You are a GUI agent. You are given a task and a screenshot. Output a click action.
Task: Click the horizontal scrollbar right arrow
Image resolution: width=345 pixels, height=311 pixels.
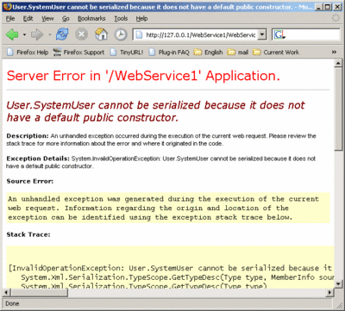330,293
